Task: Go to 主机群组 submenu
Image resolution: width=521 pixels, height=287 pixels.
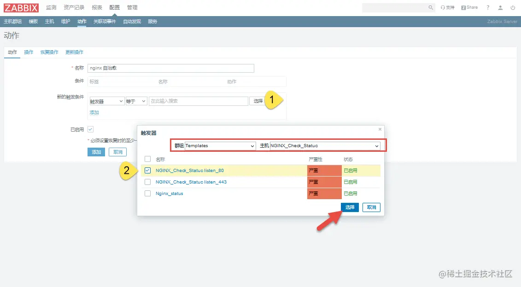Action: point(12,21)
